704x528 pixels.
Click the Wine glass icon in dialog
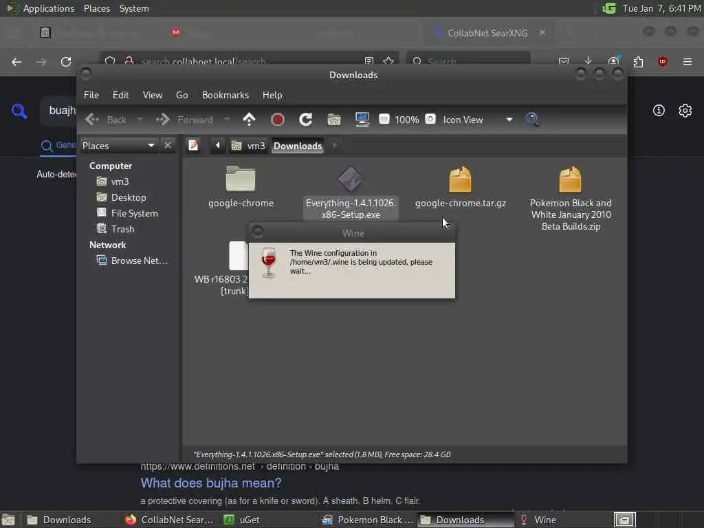(269, 263)
